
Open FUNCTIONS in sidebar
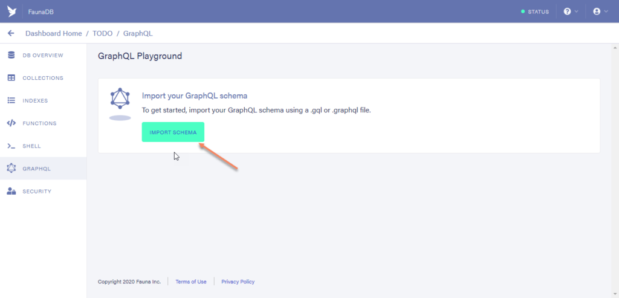pyautogui.click(x=43, y=123)
